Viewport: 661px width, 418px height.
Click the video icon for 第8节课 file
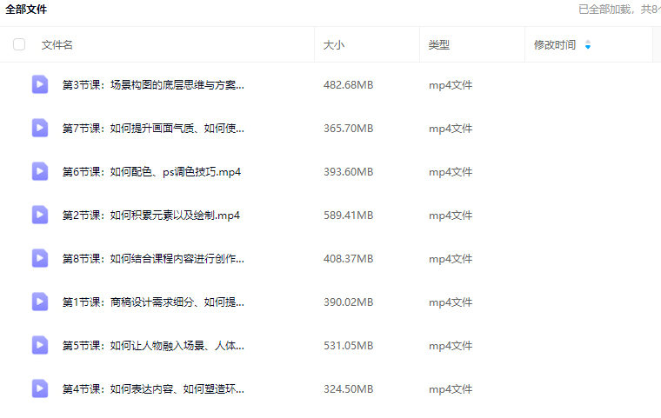pos(40,258)
